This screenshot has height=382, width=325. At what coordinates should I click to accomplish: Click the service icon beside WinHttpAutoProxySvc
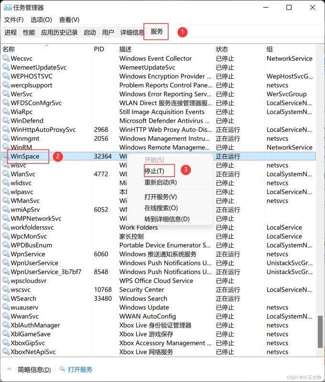[x=6, y=129]
